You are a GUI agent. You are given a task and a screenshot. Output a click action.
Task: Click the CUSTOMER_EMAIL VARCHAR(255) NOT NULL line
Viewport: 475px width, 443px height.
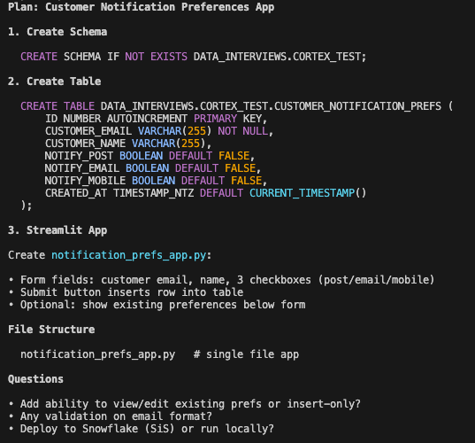click(x=159, y=131)
